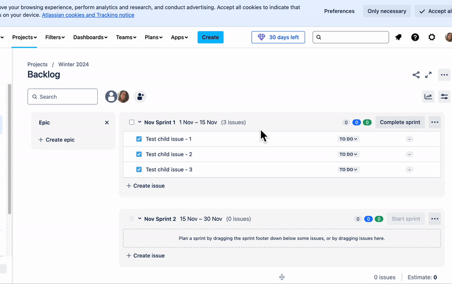Screen dimensions: 452x284
Task: Click the add people icon
Action: click(x=140, y=97)
